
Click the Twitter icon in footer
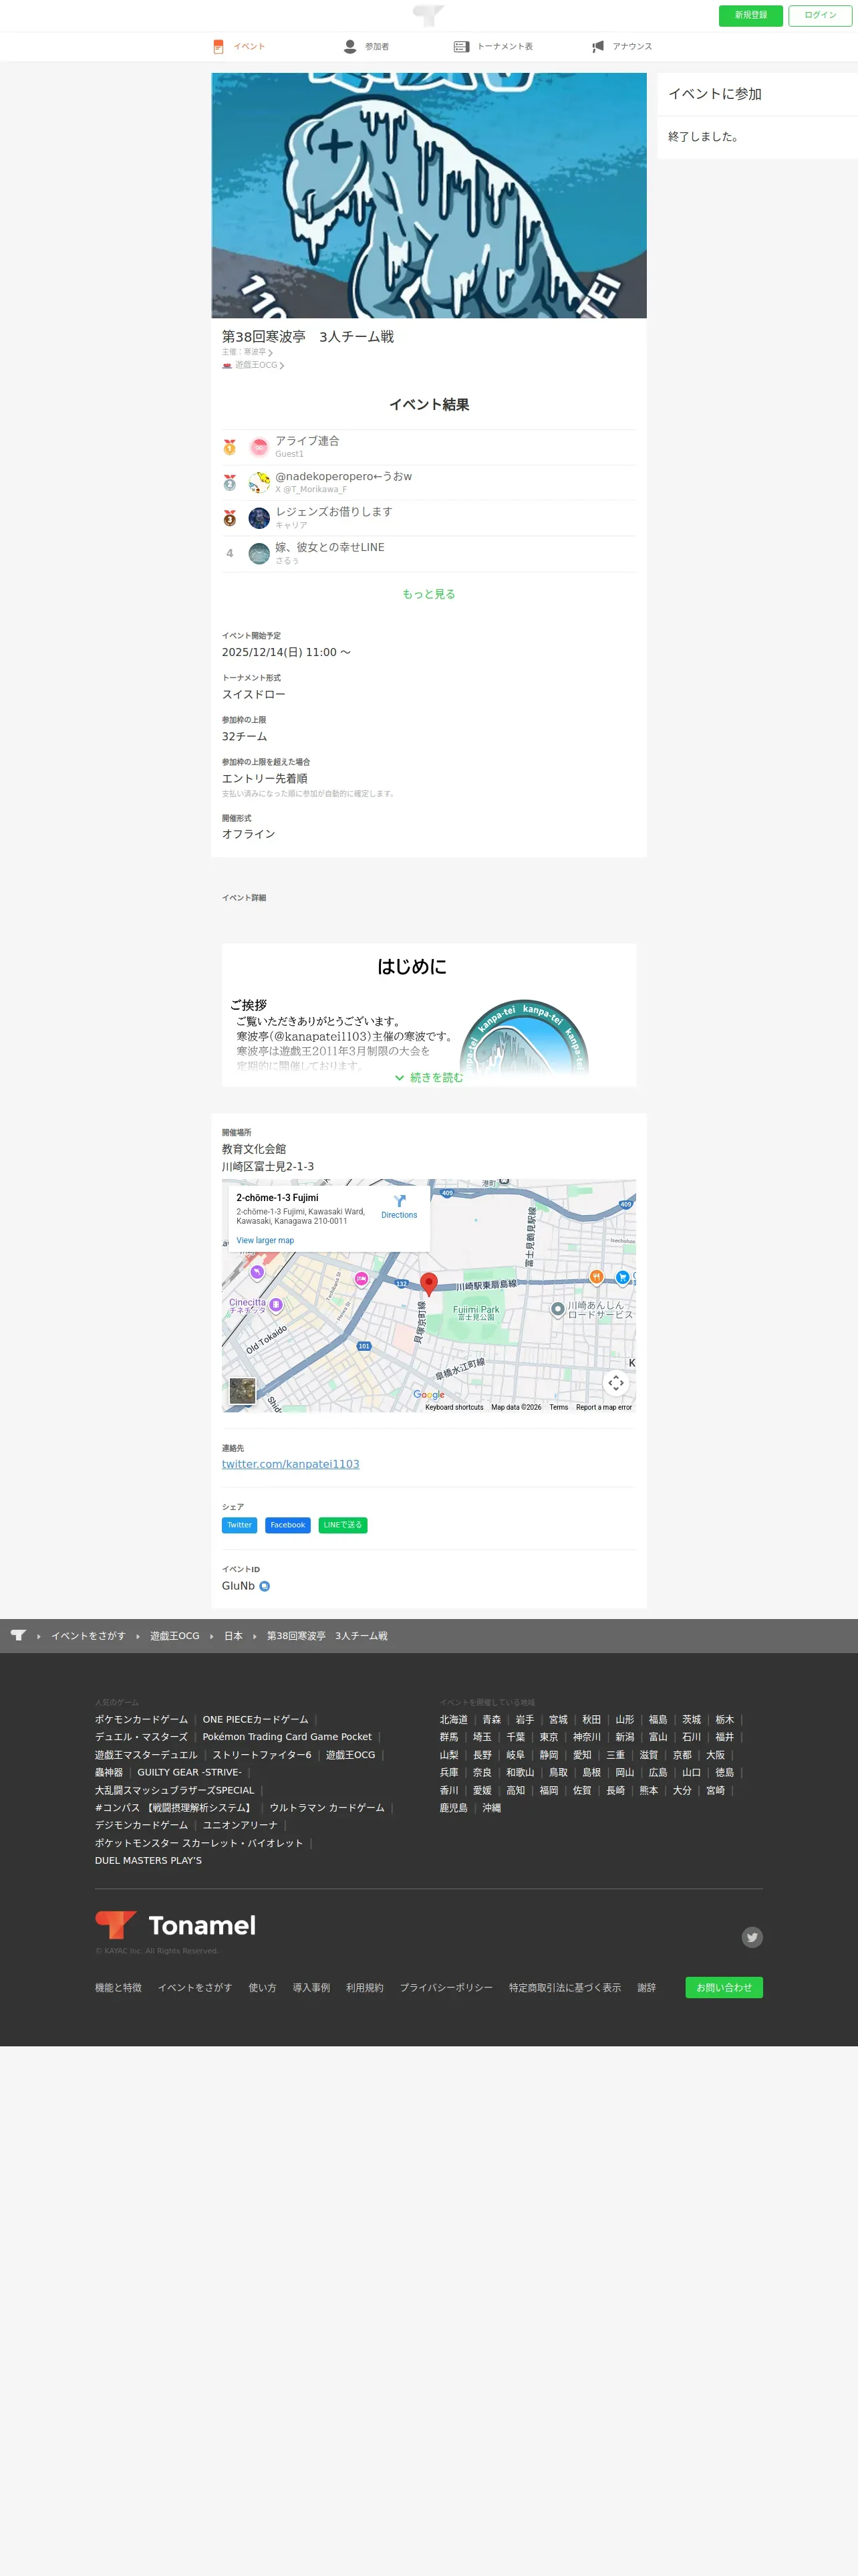[752, 1937]
